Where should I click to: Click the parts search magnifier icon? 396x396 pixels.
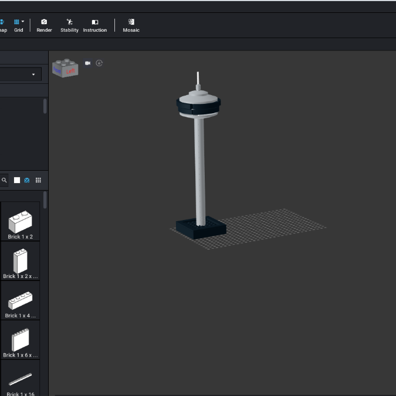[4, 180]
